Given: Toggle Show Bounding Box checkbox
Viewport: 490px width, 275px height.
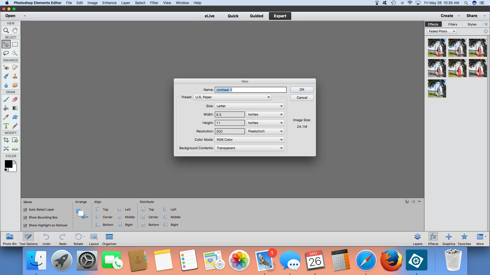Looking at the screenshot, I should click(x=25, y=218).
